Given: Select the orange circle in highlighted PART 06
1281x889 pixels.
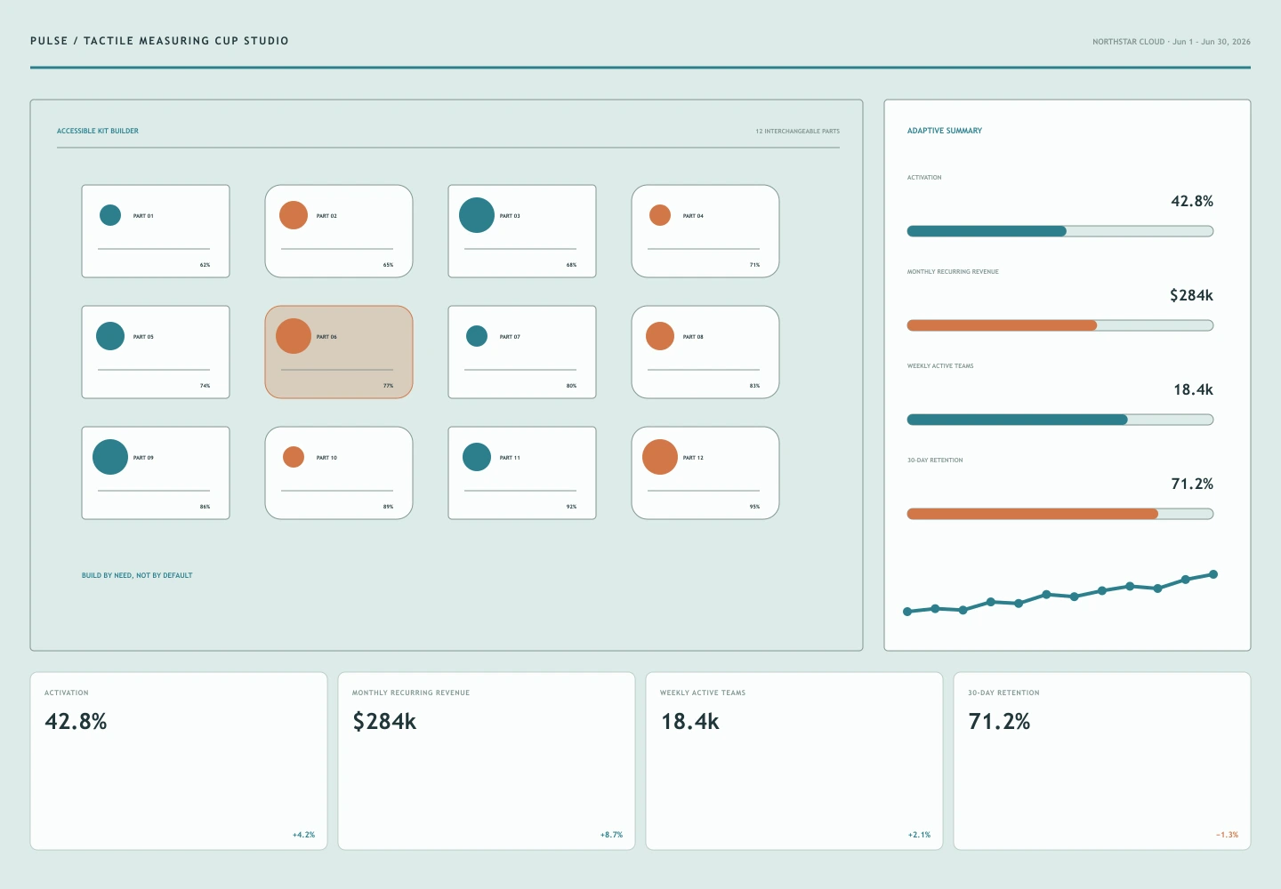Looking at the screenshot, I should pos(294,336).
